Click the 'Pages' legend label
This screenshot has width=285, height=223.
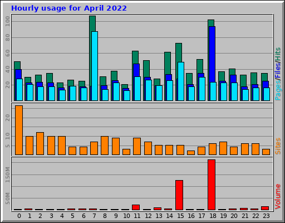point(278,90)
